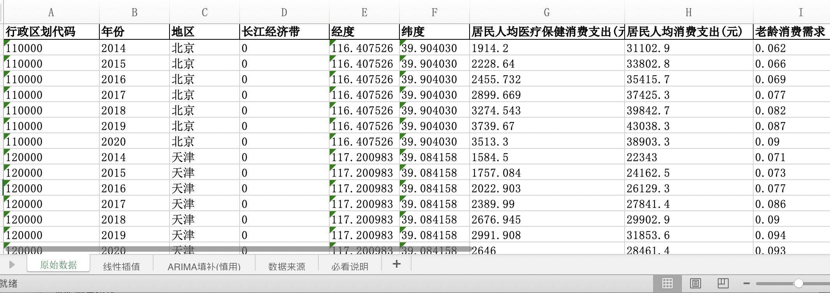Viewport: 830px width, 293px height.
Task: Select column G header
Action: [x=547, y=12]
